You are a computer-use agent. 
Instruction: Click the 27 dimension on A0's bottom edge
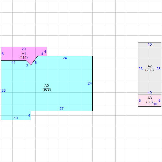coord(62,109)
